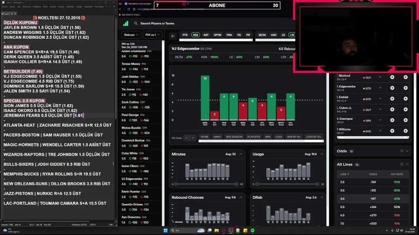Click right plus icon for Embiid
The height and width of the screenshot is (235, 419).
(x=406, y=99)
